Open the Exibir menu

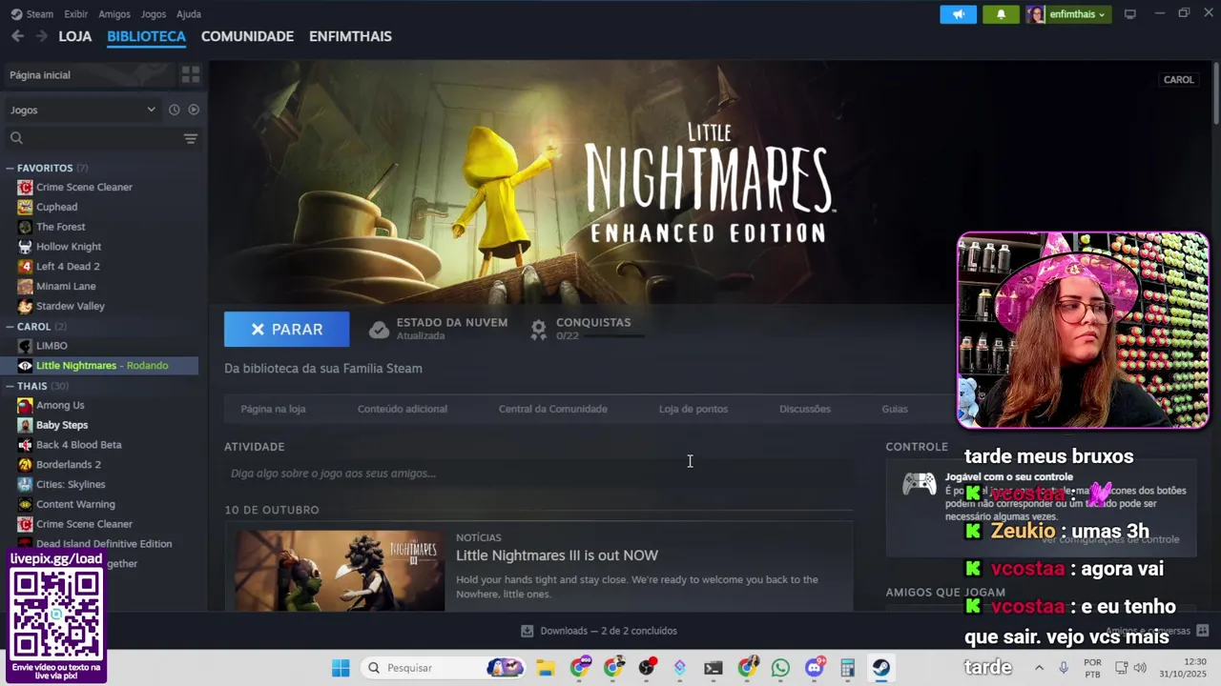tap(75, 14)
